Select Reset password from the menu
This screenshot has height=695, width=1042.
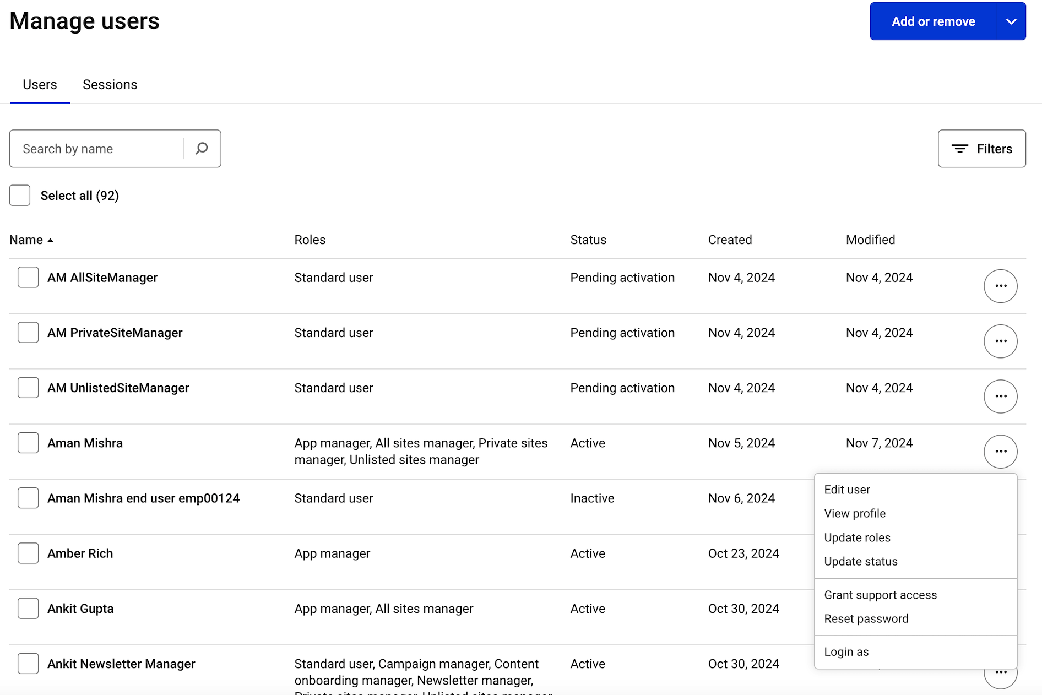coord(866,618)
